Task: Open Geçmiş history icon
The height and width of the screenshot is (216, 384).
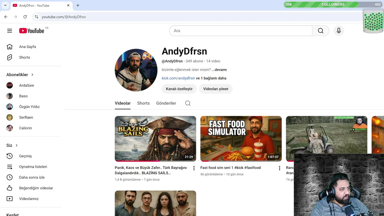Action: (10, 156)
